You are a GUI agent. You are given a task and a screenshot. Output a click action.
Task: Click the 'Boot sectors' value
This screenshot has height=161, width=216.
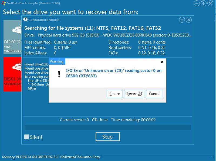(152, 48)
